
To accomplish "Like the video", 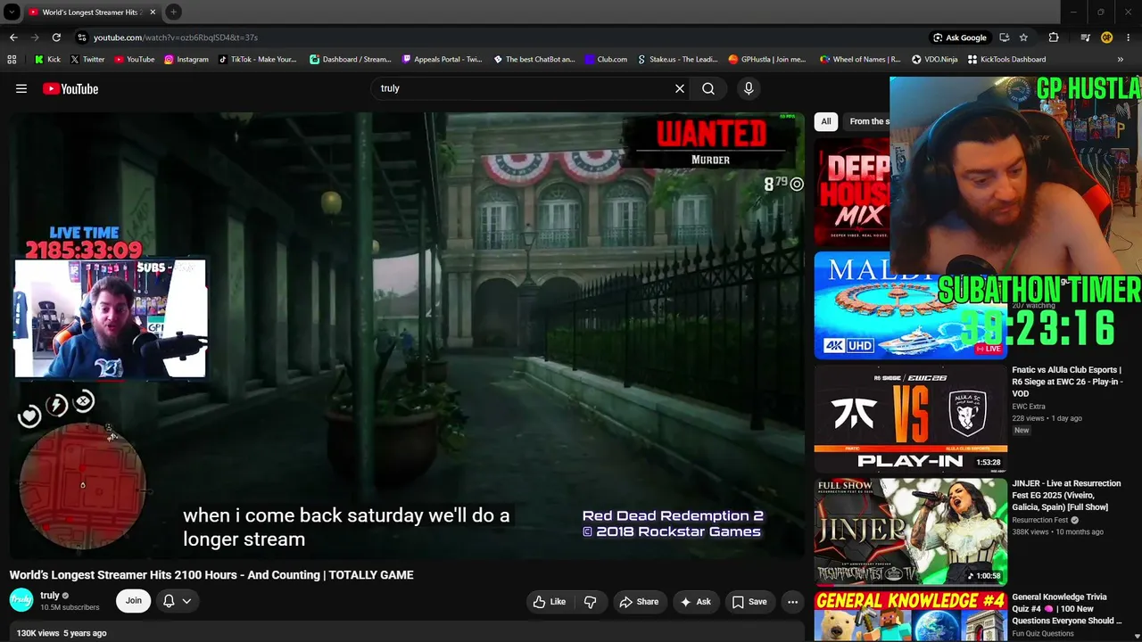I will 549,602.
